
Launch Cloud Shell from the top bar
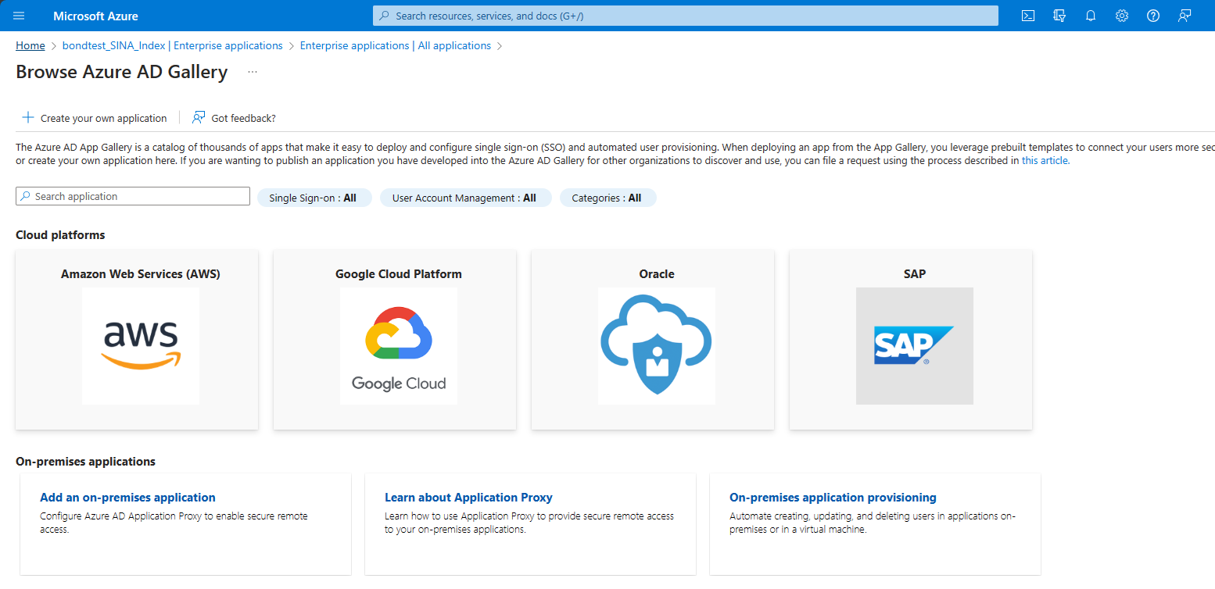(1029, 16)
